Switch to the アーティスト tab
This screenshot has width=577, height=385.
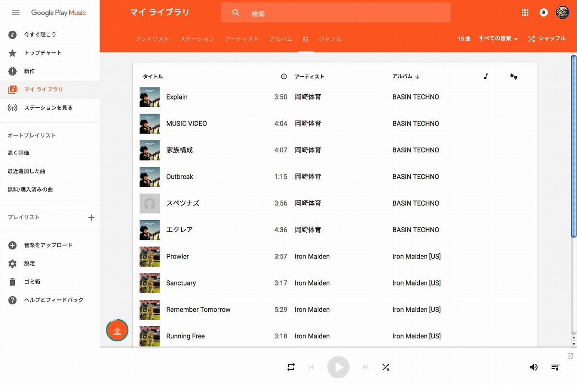pyautogui.click(x=241, y=39)
